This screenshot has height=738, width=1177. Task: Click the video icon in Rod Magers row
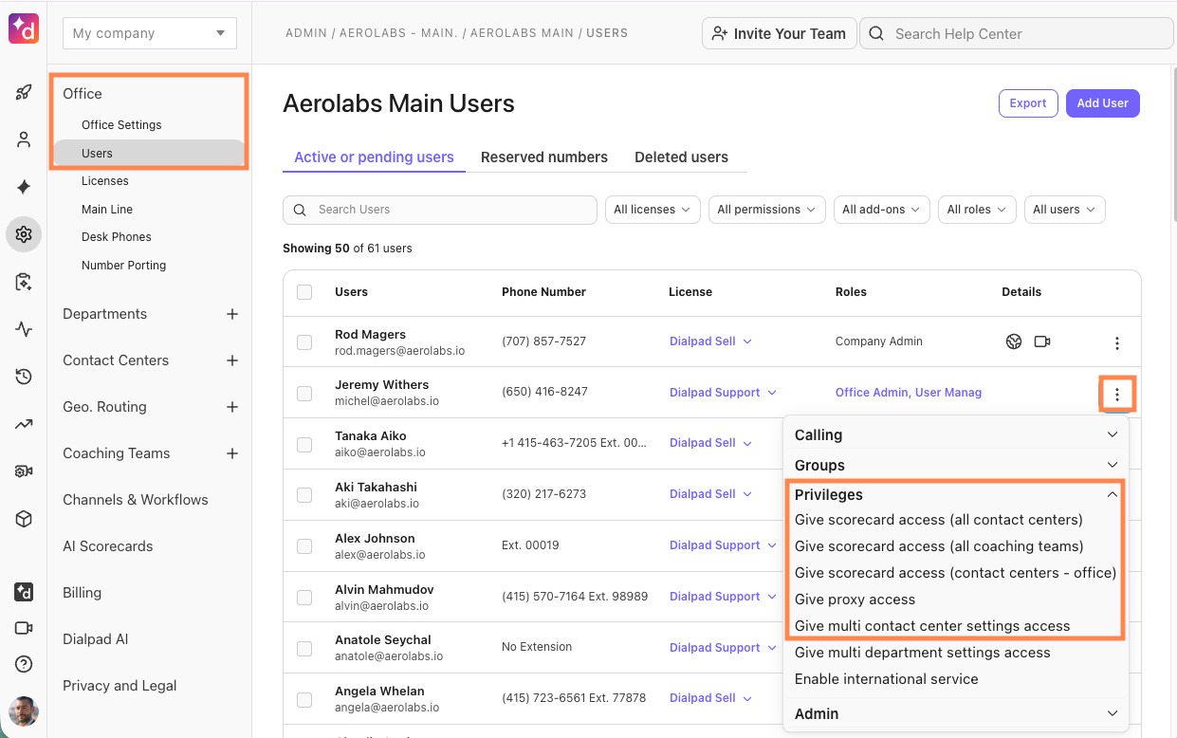click(1042, 341)
